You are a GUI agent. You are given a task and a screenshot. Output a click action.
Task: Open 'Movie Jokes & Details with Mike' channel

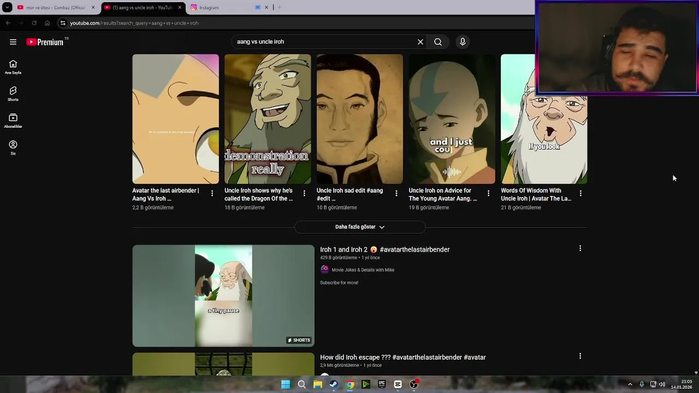363,270
